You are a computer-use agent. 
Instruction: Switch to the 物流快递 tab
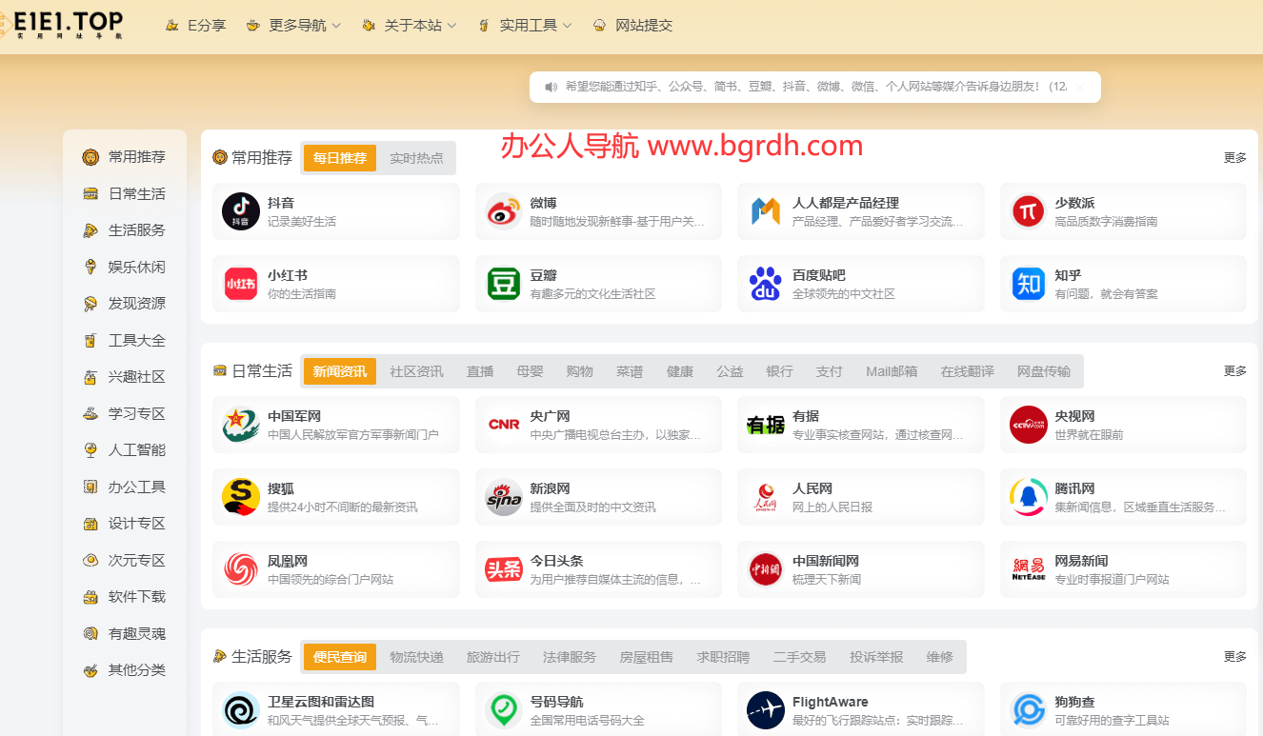point(416,657)
